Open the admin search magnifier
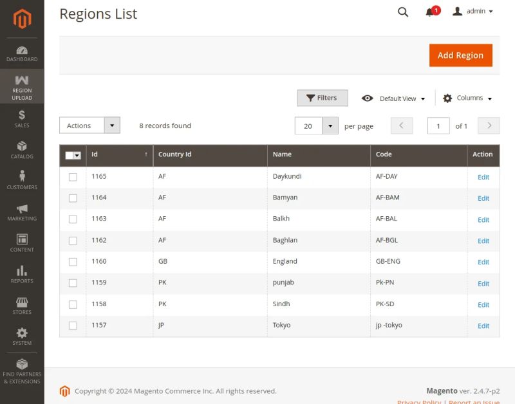 [403, 12]
